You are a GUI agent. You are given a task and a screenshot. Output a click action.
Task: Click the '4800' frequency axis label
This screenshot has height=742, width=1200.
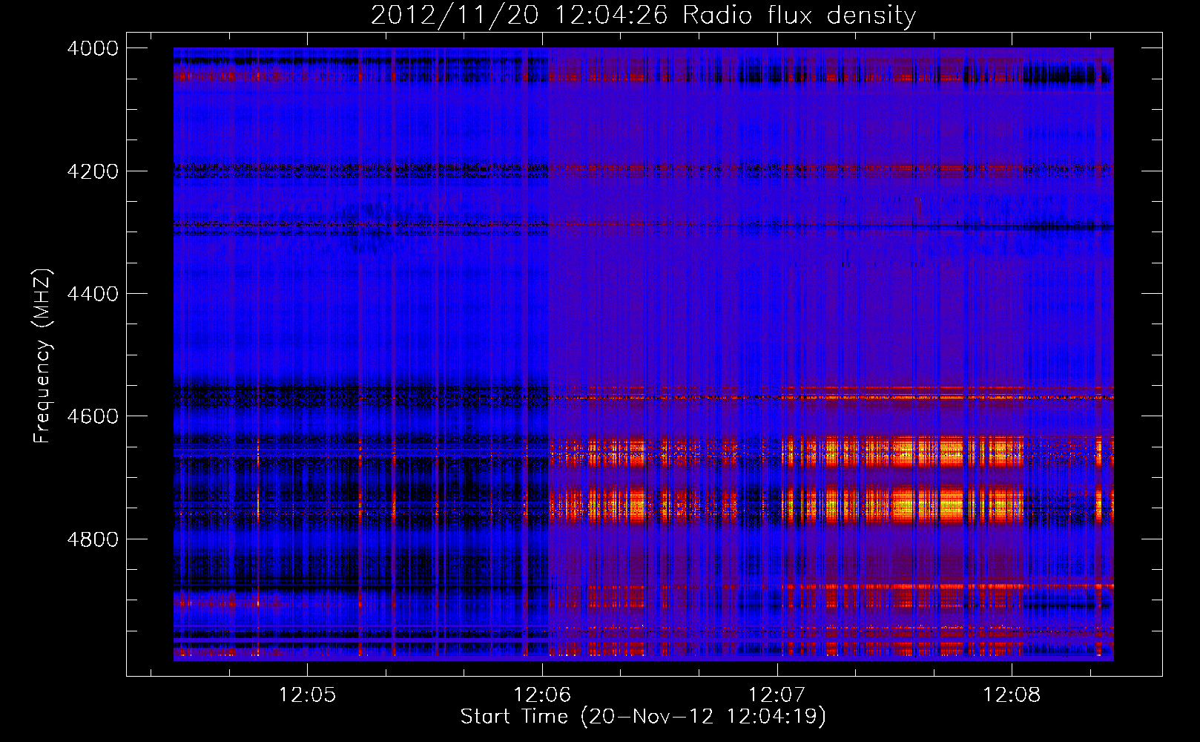(93, 539)
